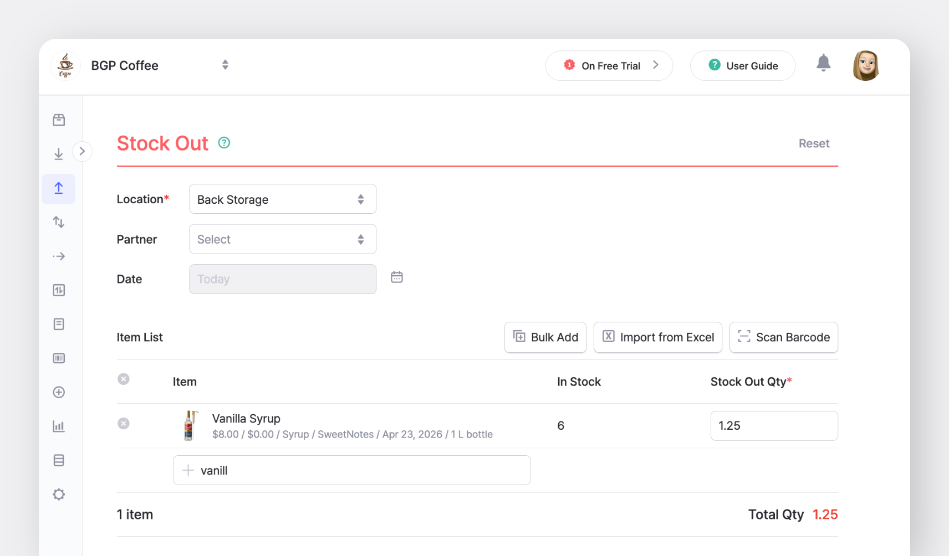Click the Stock Out help question icon
949x556 pixels.
[x=224, y=143]
